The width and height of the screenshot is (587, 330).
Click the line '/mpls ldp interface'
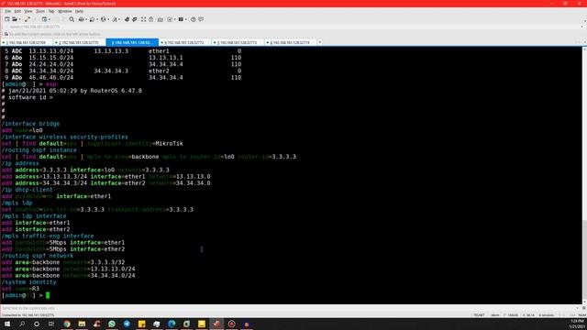(34, 216)
